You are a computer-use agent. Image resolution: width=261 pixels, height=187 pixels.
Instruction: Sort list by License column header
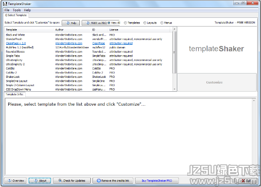(139, 30)
